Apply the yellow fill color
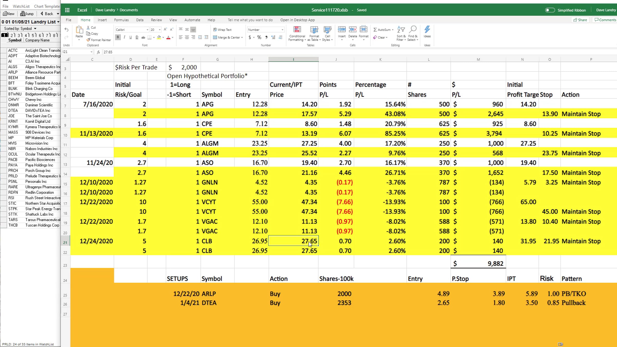The width and height of the screenshot is (617, 347). point(159,37)
